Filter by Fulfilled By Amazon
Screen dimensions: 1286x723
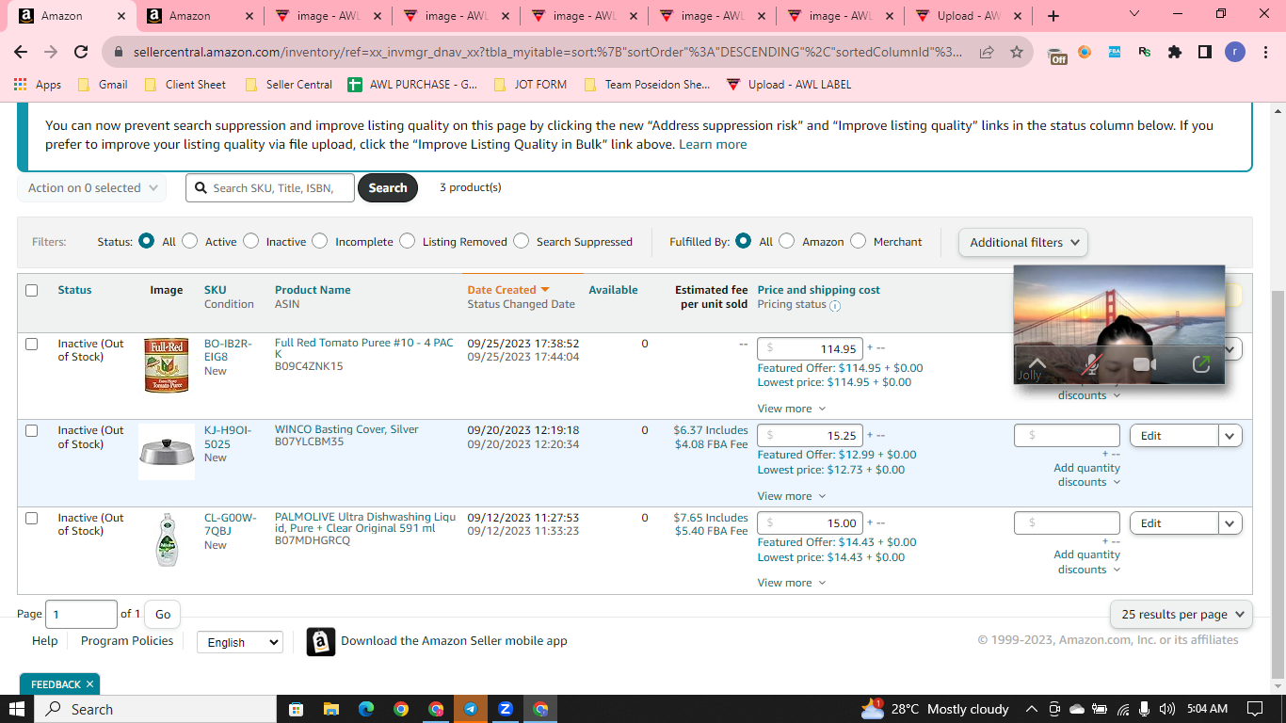[787, 241]
